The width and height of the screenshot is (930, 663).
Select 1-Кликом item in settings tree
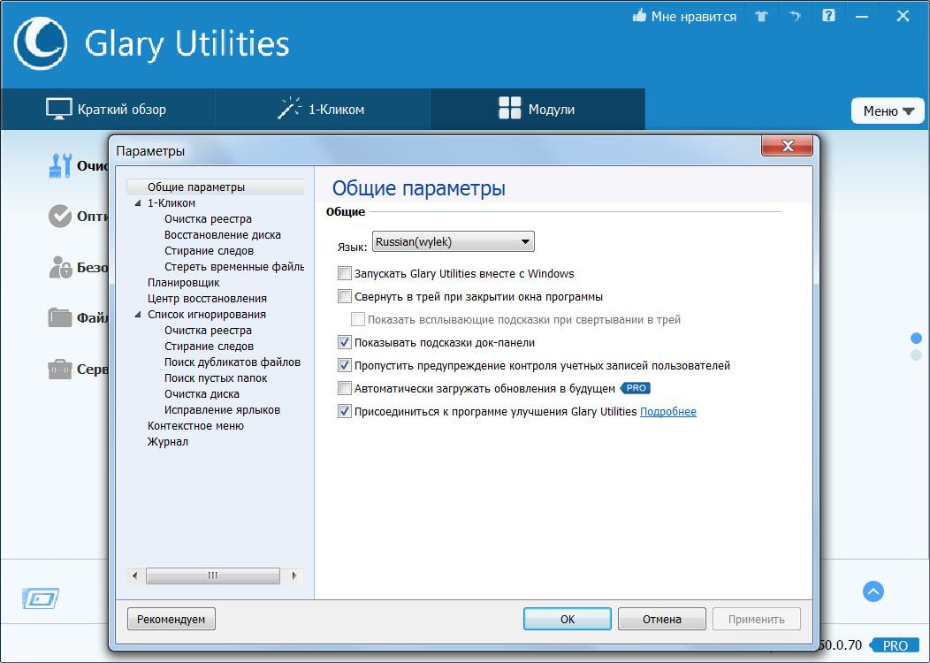click(x=172, y=202)
